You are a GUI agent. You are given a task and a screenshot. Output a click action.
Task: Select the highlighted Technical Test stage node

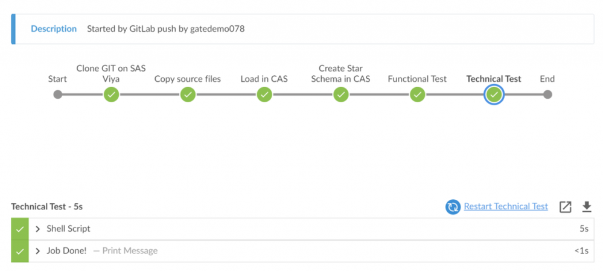[x=494, y=94]
